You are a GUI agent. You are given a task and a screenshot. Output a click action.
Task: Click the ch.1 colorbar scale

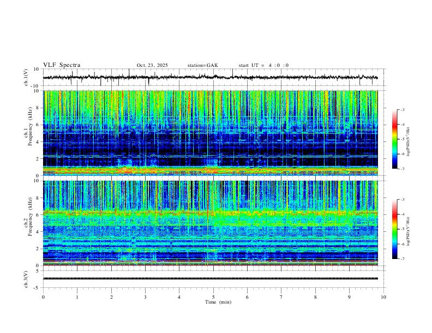(394, 139)
